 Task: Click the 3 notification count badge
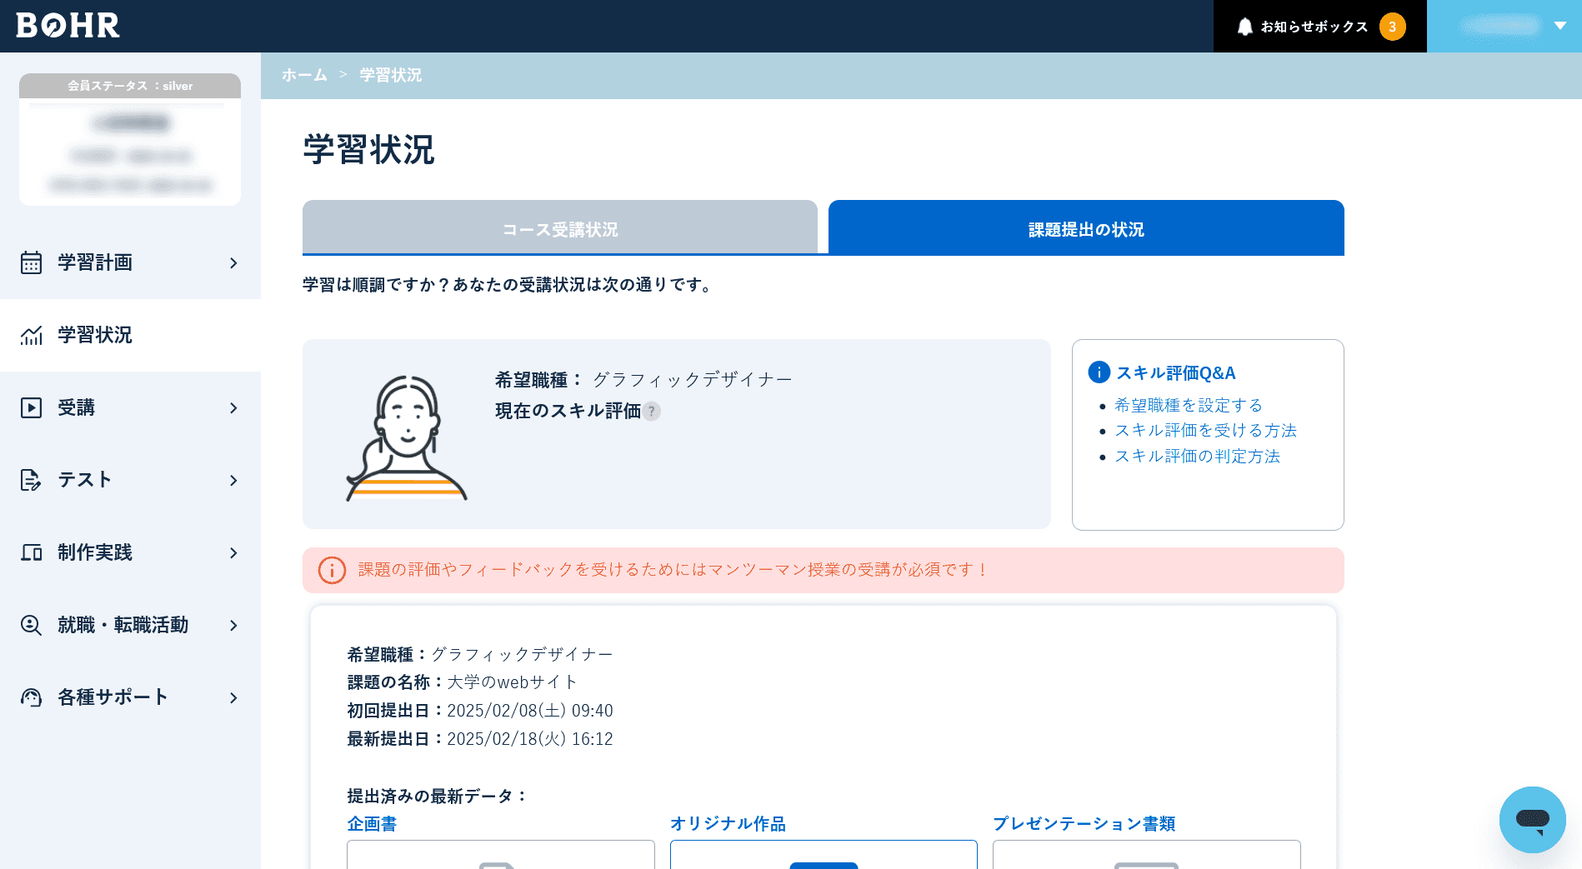[1392, 27]
